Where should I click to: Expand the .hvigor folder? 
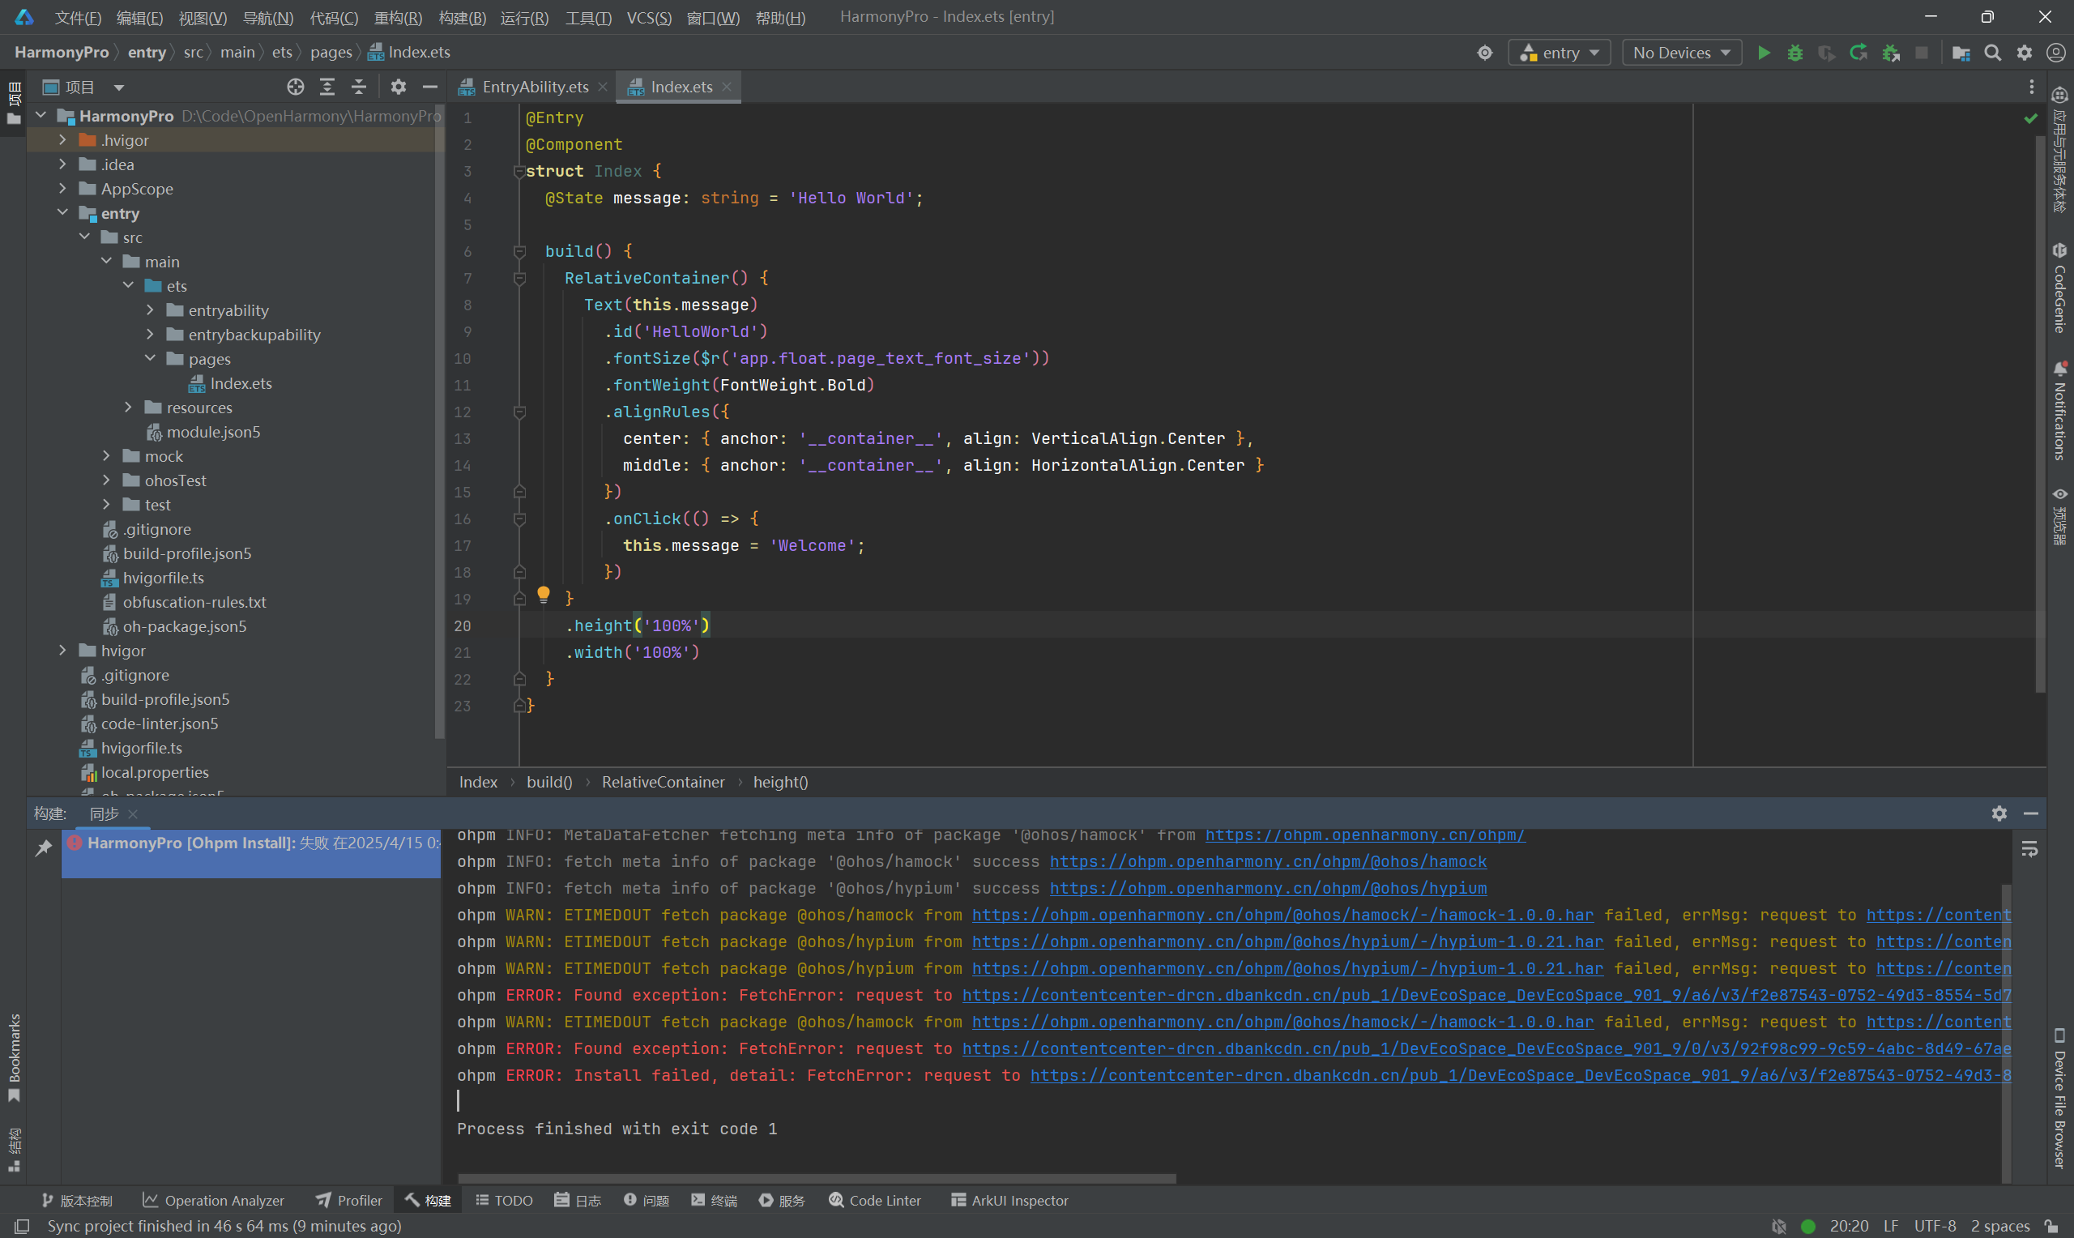point(62,140)
